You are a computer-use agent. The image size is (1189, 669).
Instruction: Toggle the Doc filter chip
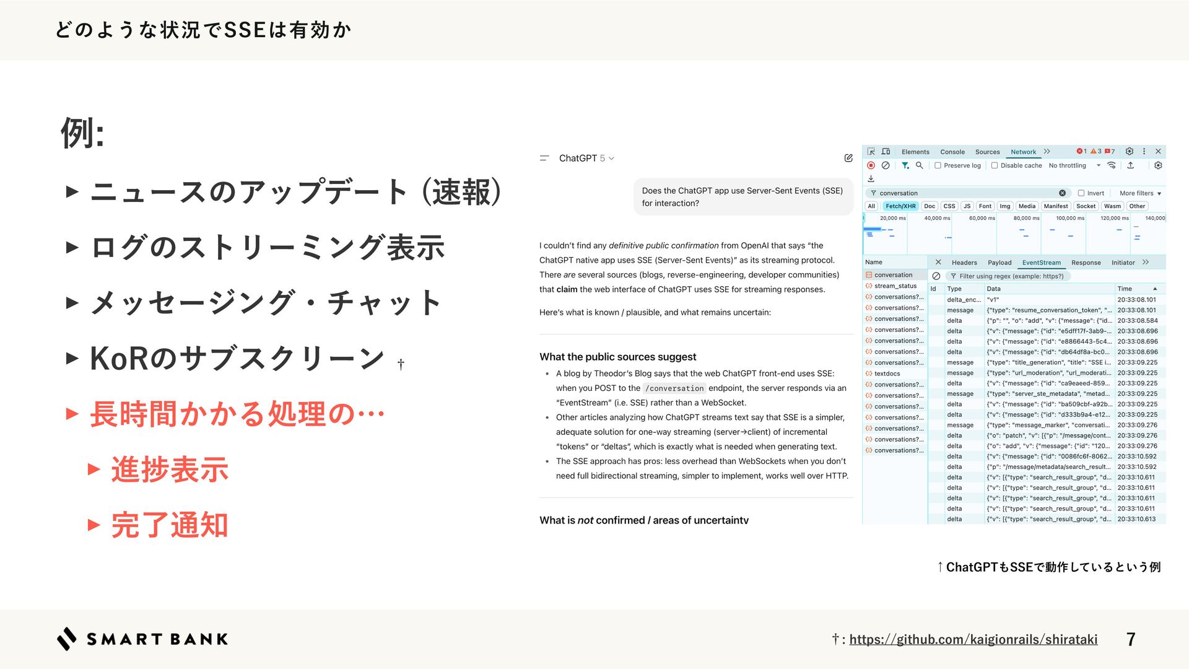click(x=930, y=206)
